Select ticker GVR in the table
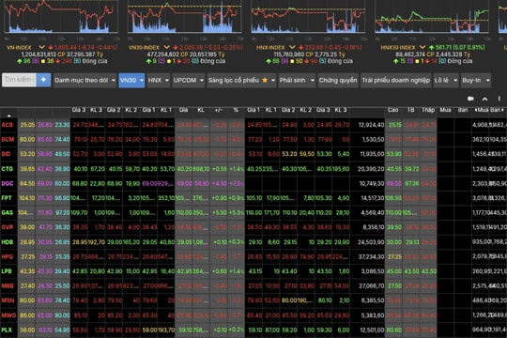The width and height of the screenshot is (507, 338). pos(8,227)
